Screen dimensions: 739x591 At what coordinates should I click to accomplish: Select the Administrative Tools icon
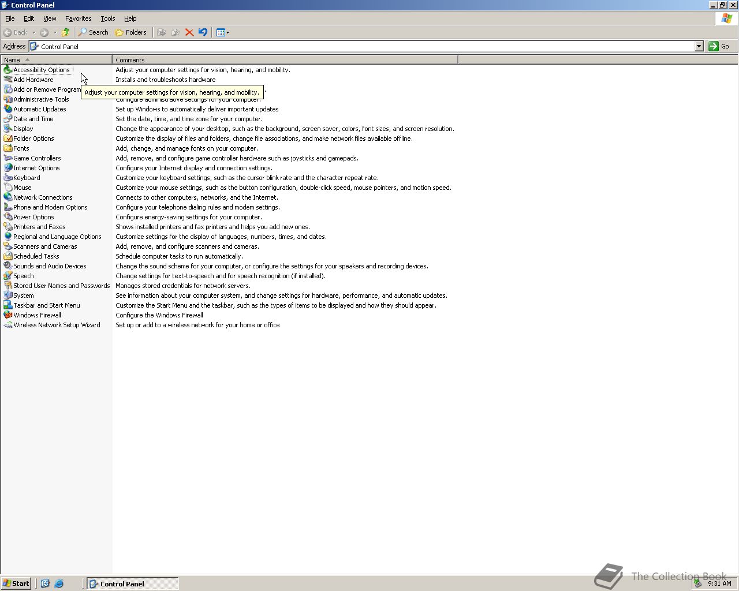(8, 99)
